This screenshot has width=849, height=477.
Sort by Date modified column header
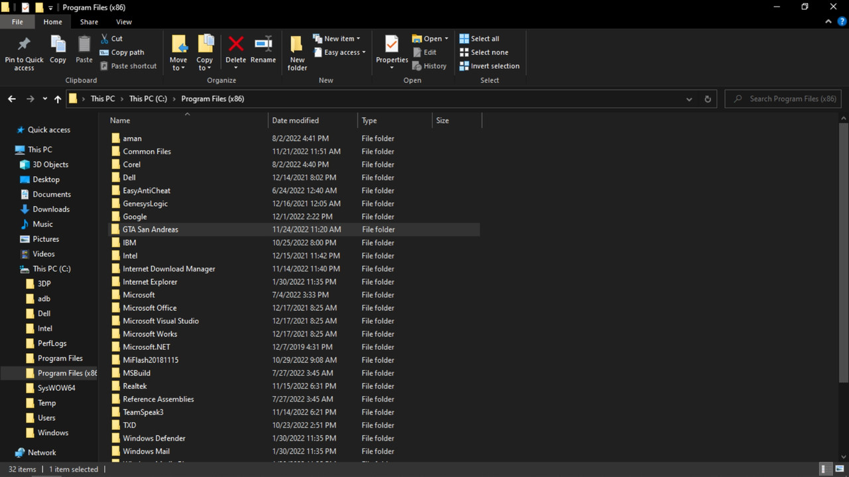click(313, 121)
